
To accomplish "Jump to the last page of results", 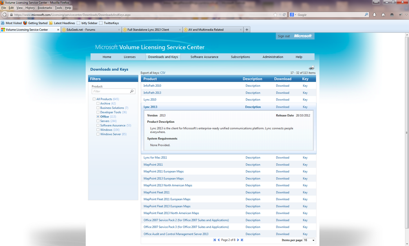I will pyautogui.click(x=242, y=240).
